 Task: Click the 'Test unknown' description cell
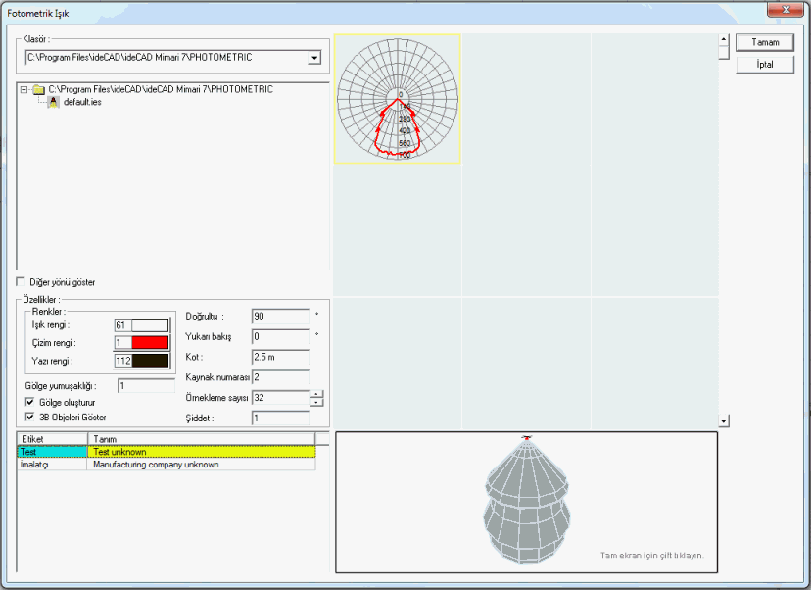(x=201, y=452)
